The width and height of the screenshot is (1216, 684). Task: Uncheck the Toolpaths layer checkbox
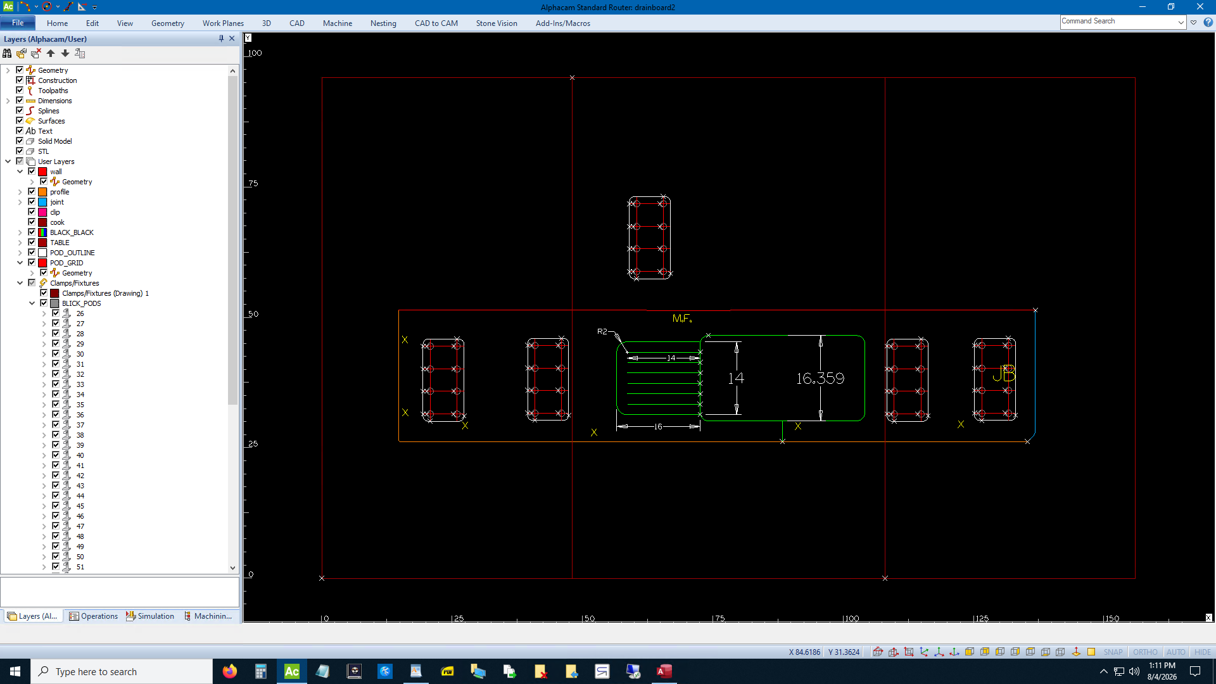[20, 91]
